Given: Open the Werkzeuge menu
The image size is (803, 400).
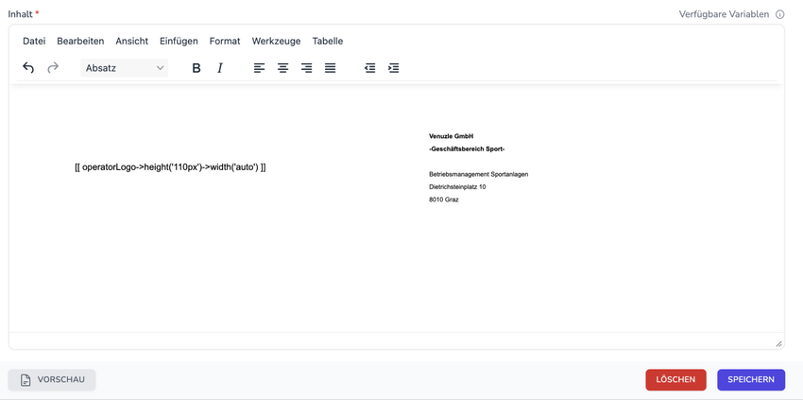Looking at the screenshot, I should tap(276, 41).
